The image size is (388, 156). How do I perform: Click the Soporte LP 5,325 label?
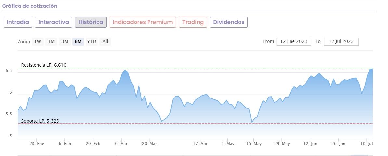[40, 121]
